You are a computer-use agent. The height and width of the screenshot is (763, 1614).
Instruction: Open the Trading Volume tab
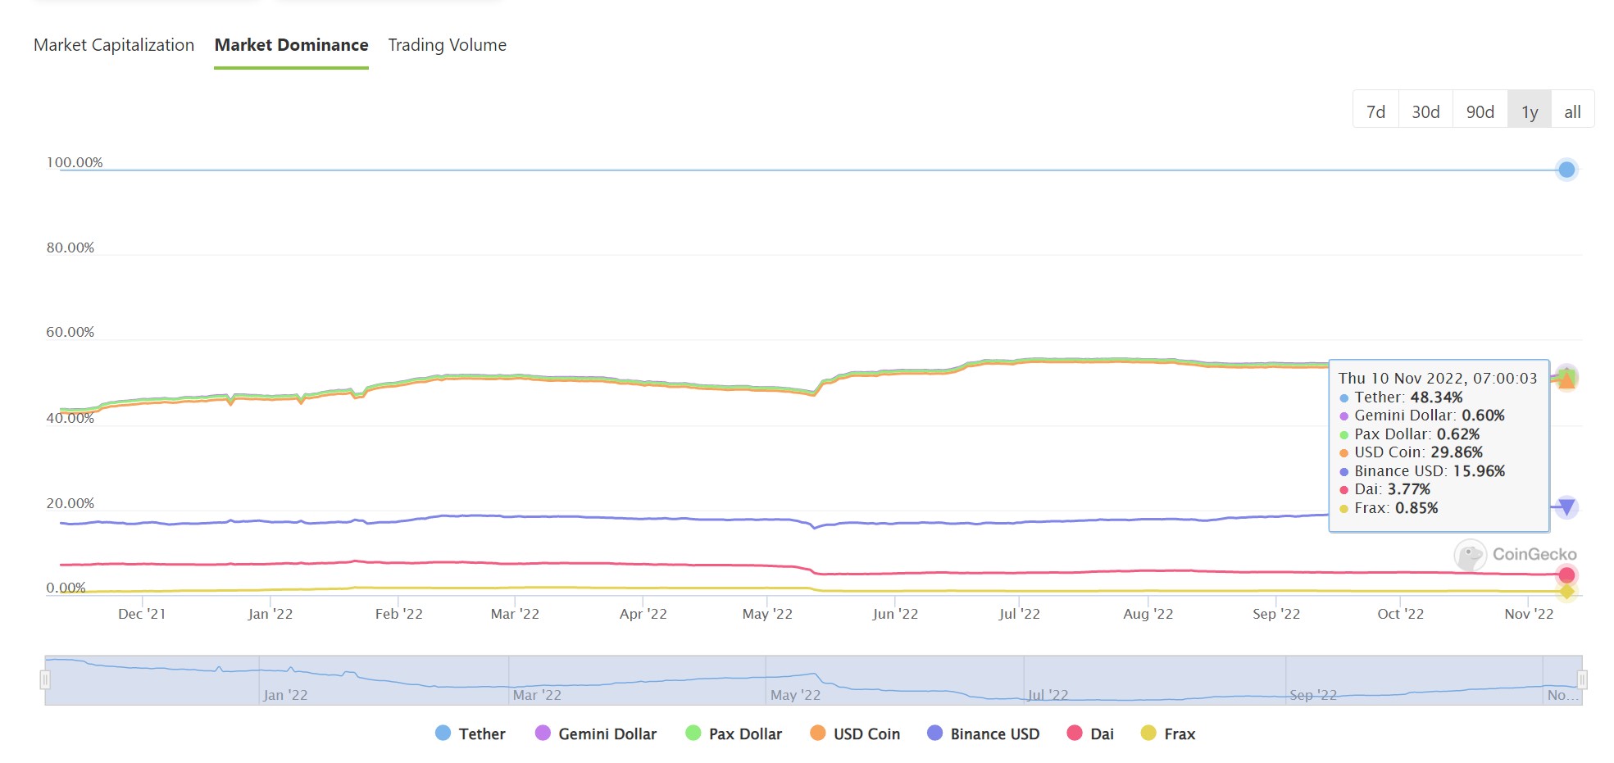[x=447, y=45]
